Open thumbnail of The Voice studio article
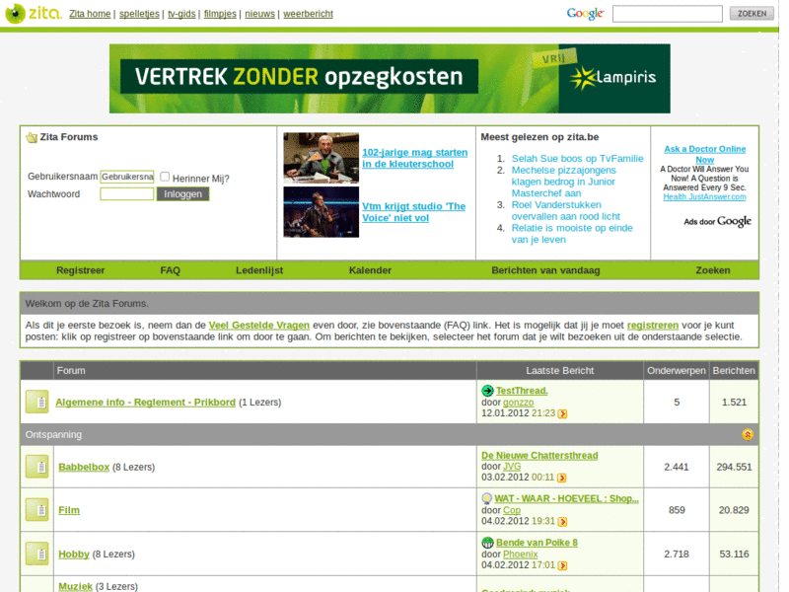This screenshot has height=592, width=789. tap(322, 212)
